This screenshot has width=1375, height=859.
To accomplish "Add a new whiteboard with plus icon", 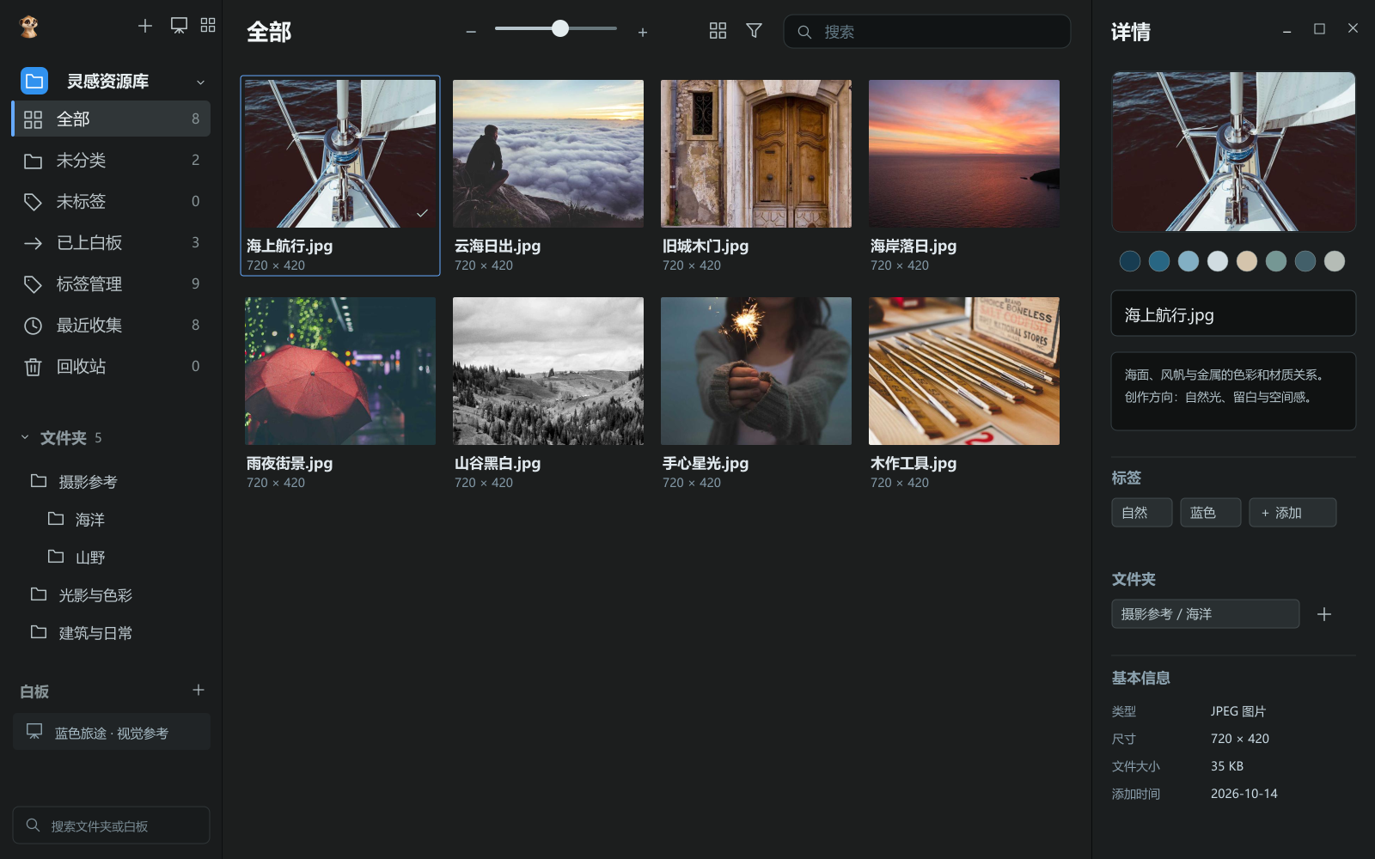I will [x=199, y=690].
